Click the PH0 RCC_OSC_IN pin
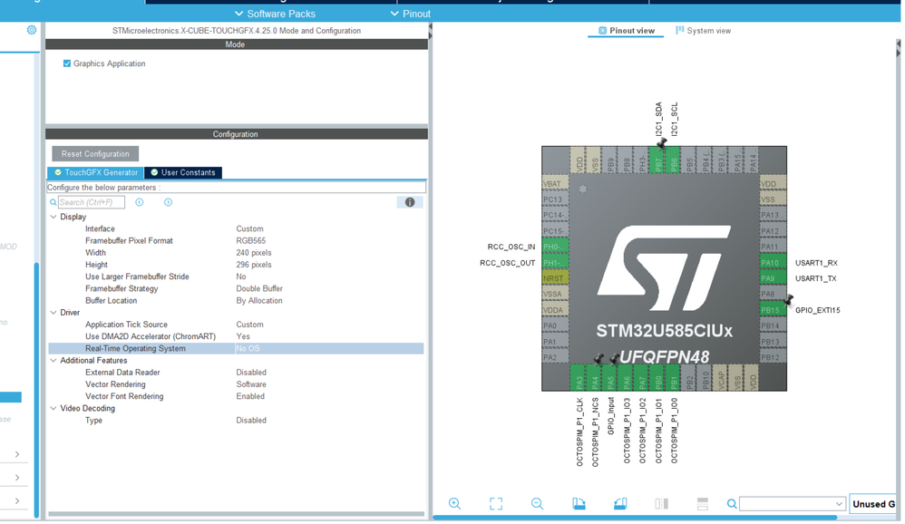 click(555, 247)
